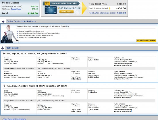The image size is (158, 120).
Task: Click flight number UA1101
Action: [x=121, y=58]
